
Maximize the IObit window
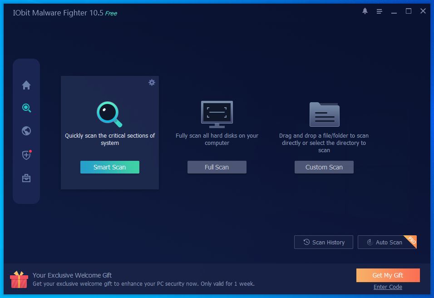[408, 11]
